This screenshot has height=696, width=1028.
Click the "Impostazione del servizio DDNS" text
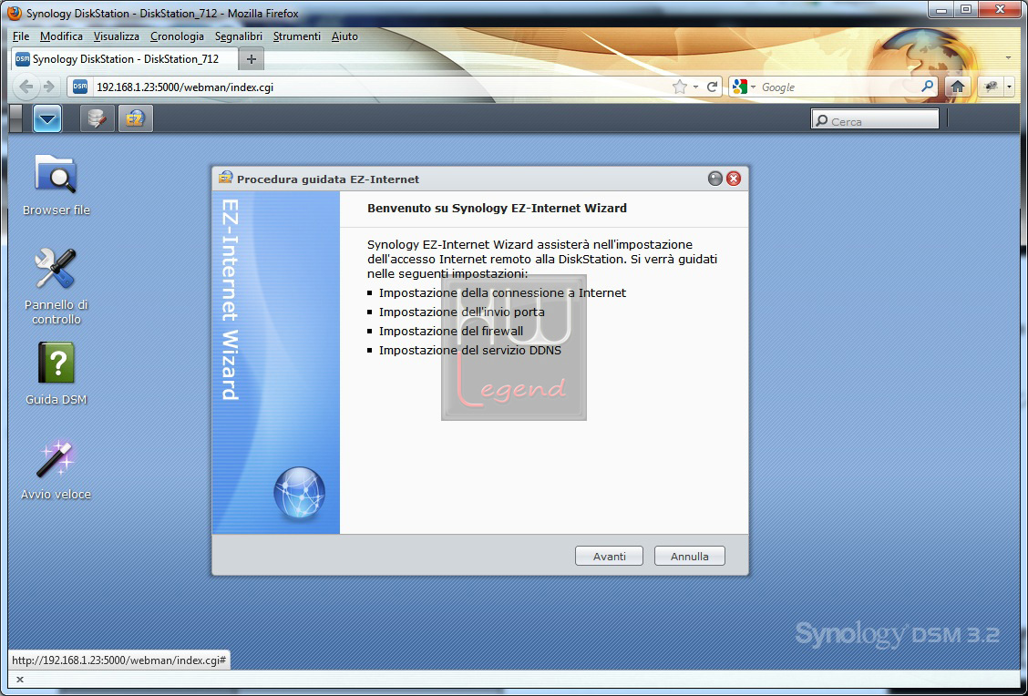(x=470, y=350)
